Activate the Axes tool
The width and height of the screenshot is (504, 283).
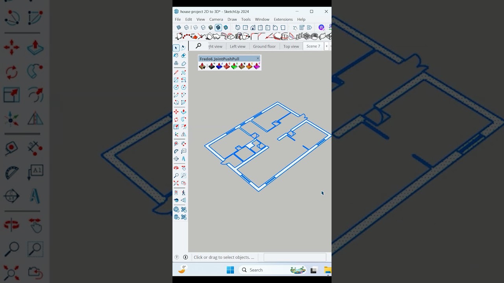pyautogui.click(x=176, y=159)
